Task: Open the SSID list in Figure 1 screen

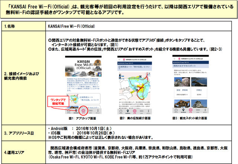Action: pyautogui.click(x=91, y=111)
